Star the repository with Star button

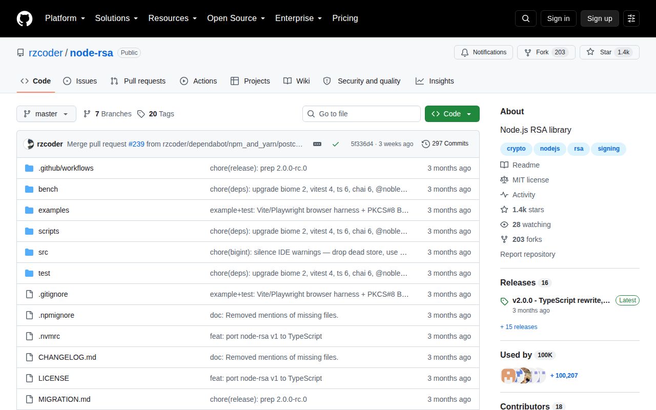(609, 52)
